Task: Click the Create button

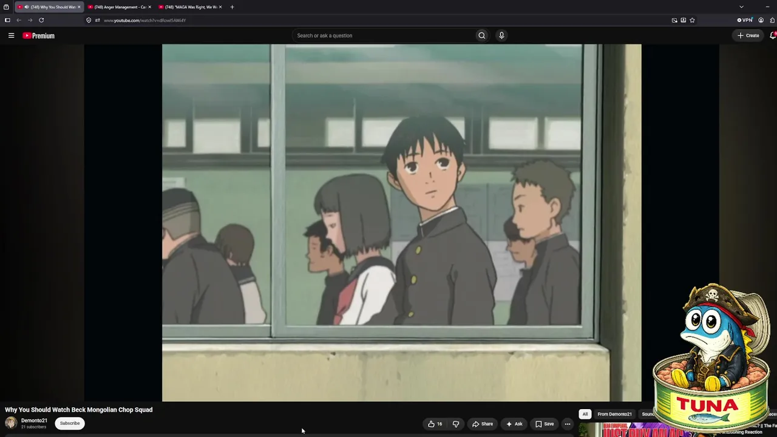Action: tap(748, 35)
